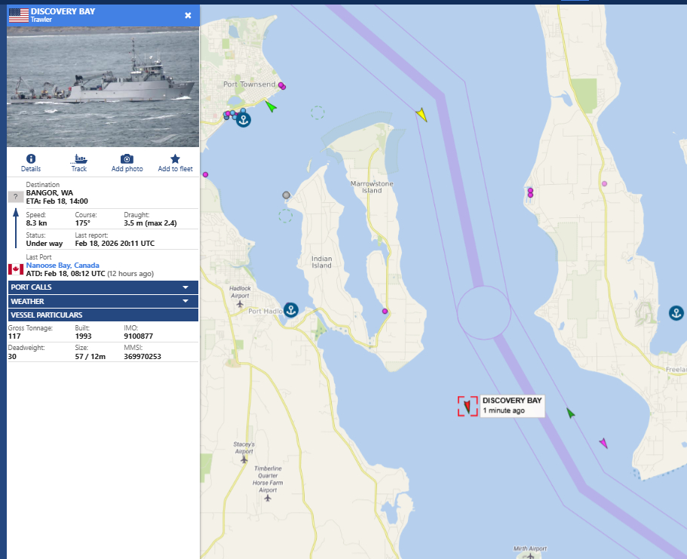Click the yellow vessel arrow marker
The width and height of the screenshot is (687, 559).
point(422,115)
